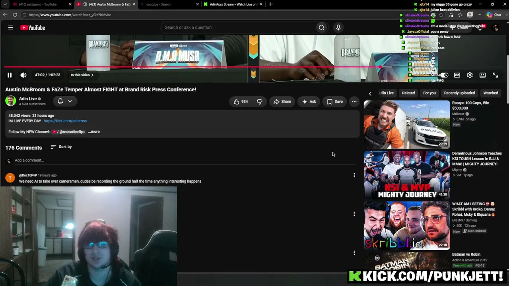Open options for the third comment
The image size is (509, 286).
354,253
